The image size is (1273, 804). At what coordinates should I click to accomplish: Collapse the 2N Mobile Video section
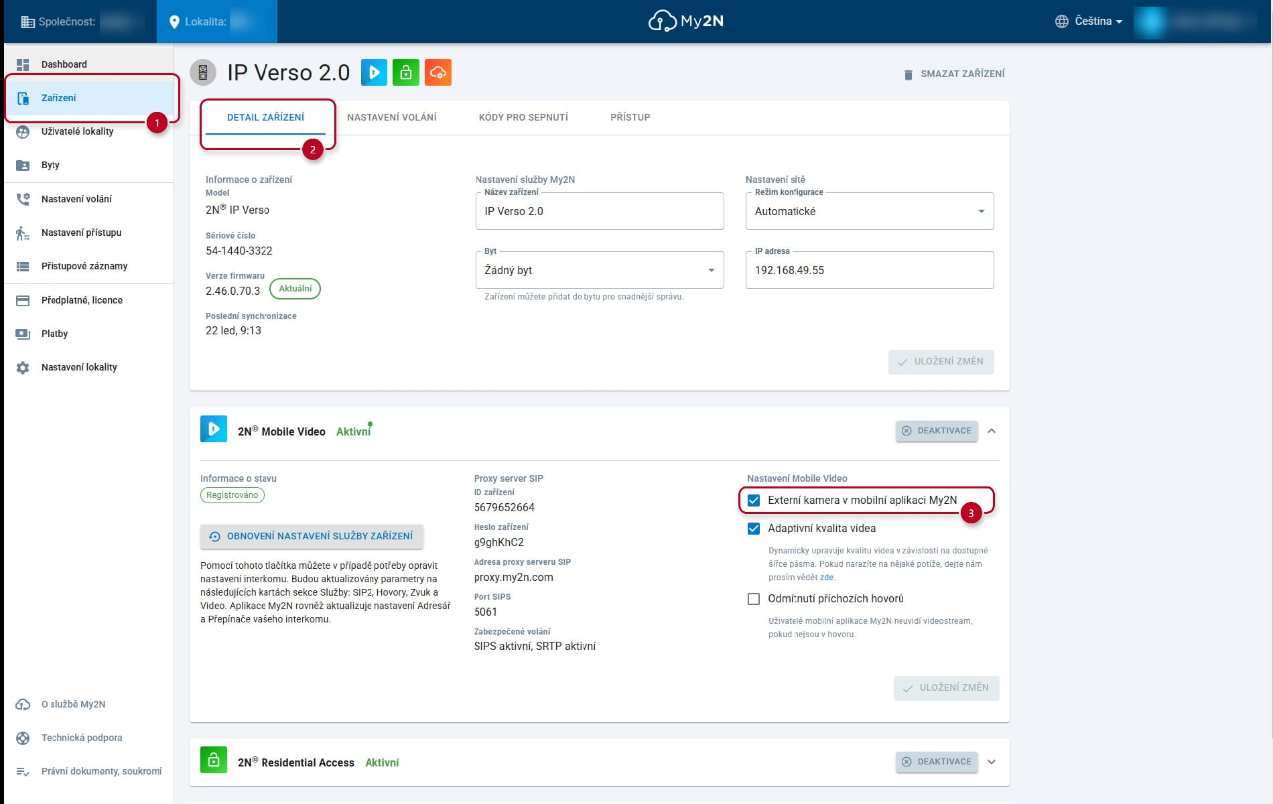click(992, 431)
